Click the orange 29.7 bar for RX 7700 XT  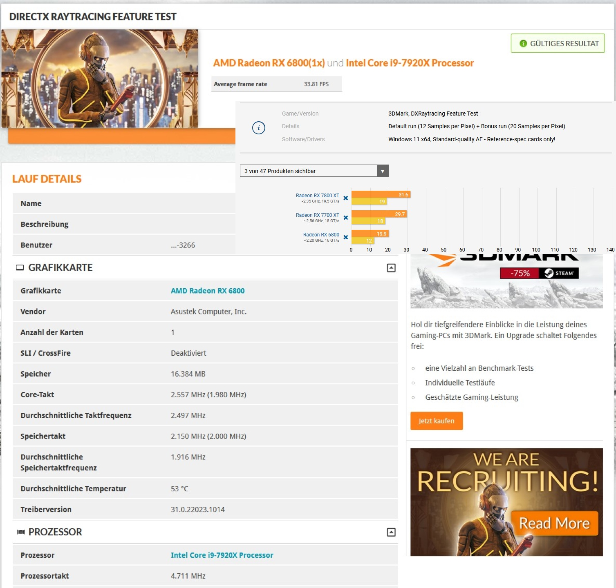coord(379,214)
